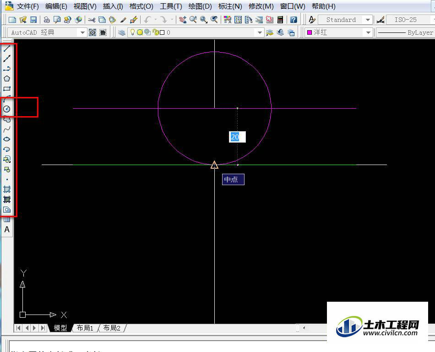Redo the last undone action

click(163, 20)
